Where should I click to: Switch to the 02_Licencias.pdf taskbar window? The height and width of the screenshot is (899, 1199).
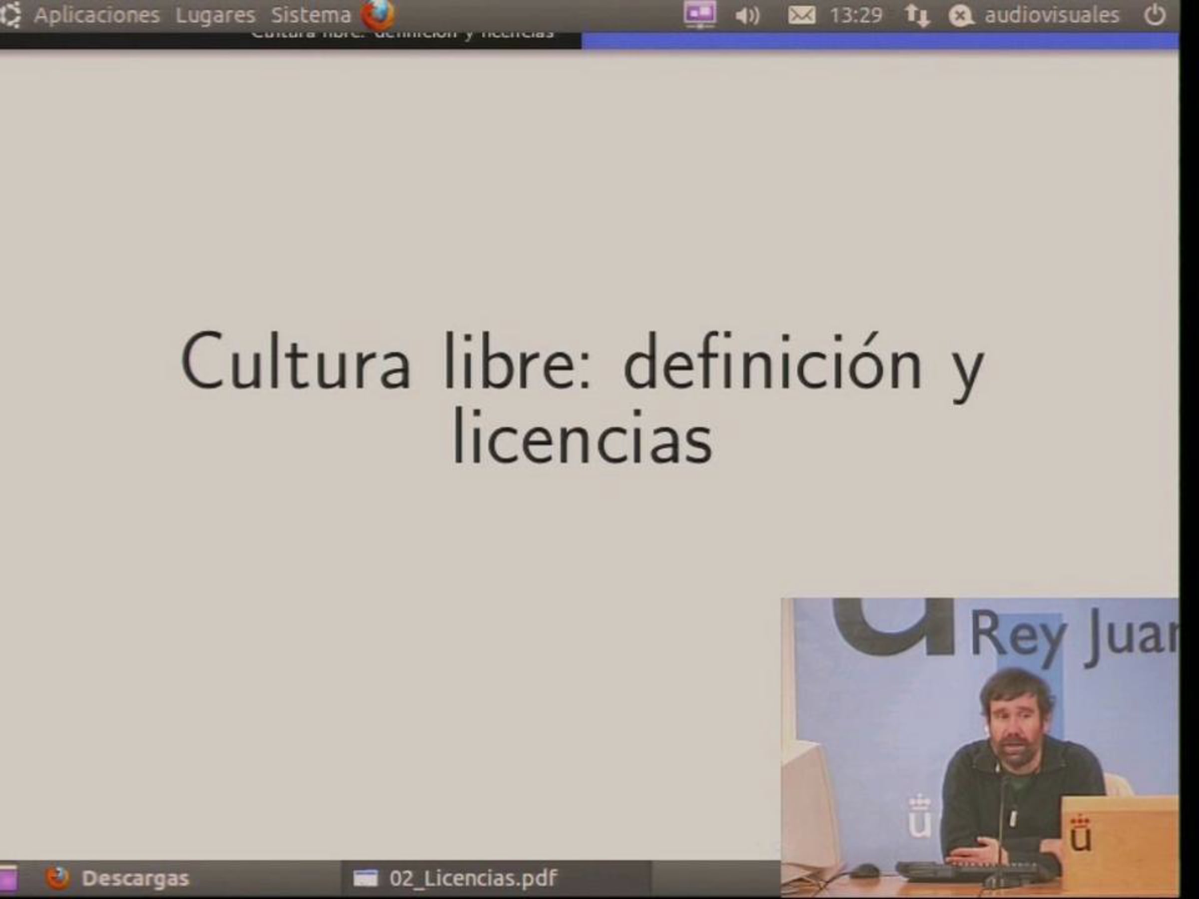click(x=473, y=879)
